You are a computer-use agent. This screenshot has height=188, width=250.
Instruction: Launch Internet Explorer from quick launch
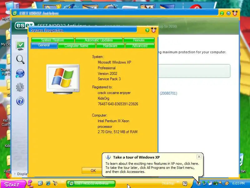[x=48, y=183]
